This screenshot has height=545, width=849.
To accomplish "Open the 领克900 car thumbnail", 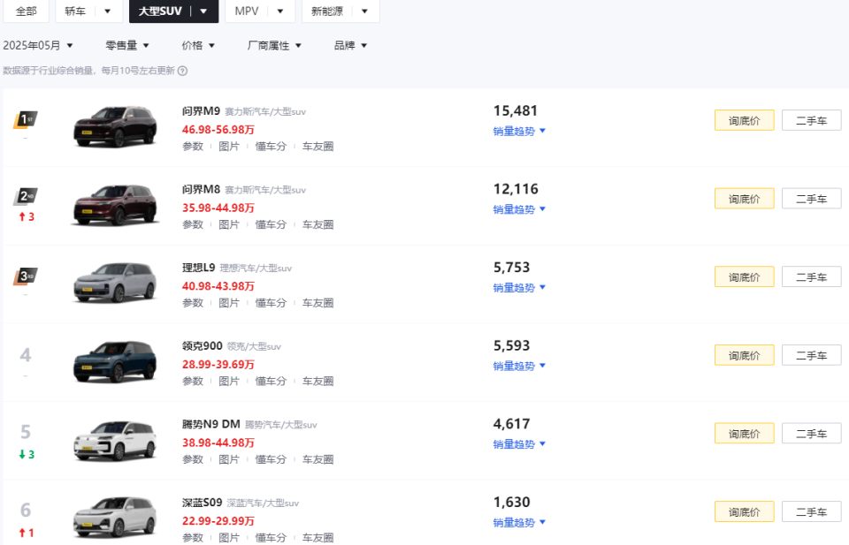I will coord(115,361).
